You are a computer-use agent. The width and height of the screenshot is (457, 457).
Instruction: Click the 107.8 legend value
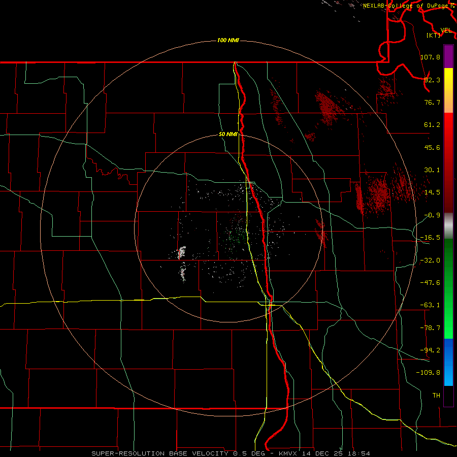[430, 57]
